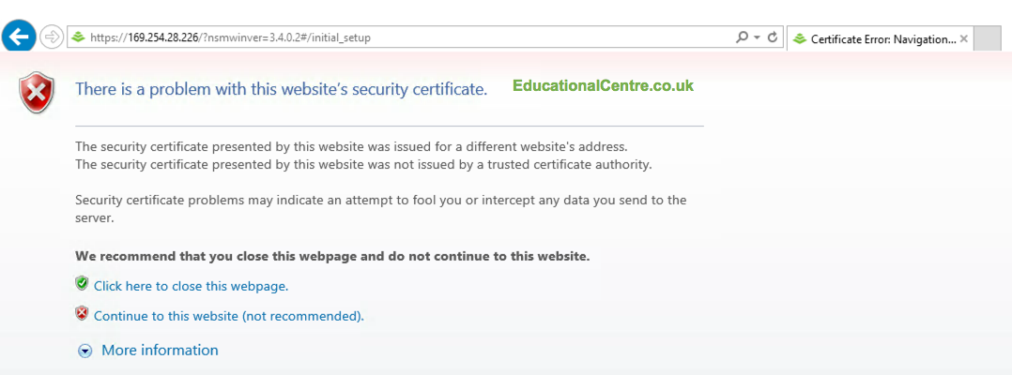Click the EducationalCentre.co.uk green text
The height and width of the screenshot is (375, 1012).
click(x=603, y=86)
